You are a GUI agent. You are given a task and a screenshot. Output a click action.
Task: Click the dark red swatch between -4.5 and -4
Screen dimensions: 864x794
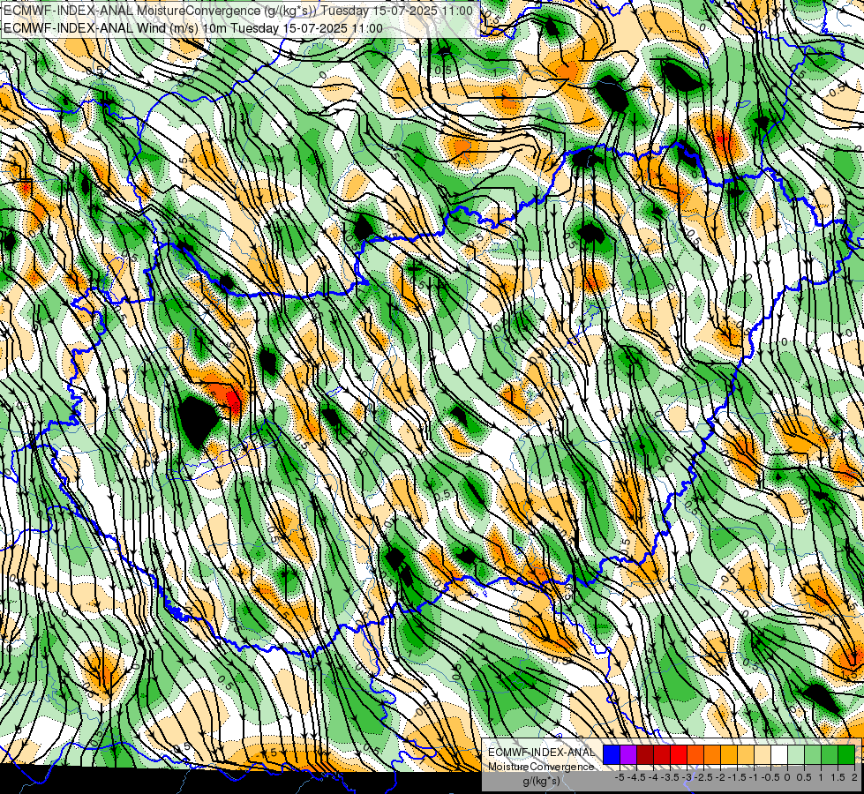[x=645, y=754]
